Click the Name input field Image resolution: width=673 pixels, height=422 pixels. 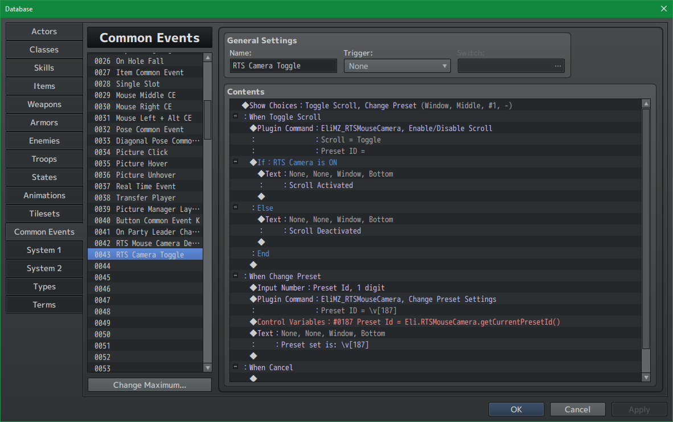(283, 66)
